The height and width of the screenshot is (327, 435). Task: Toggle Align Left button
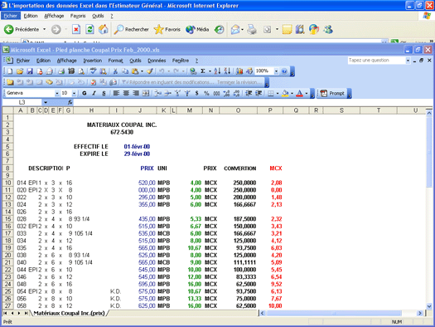pyautogui.click(x=116, y=93)
